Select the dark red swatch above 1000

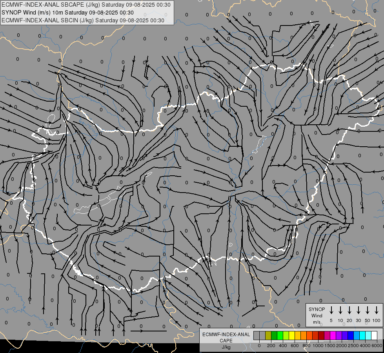tap(322, 336)
